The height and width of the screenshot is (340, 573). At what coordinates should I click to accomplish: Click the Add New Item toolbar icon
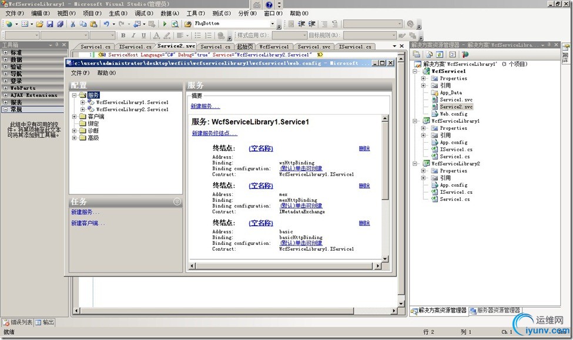tap(25, 24)
